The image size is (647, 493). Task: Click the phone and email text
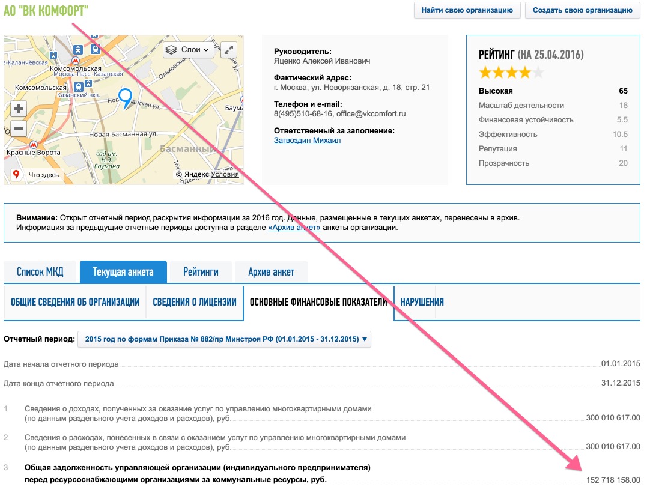(x=339, y=114)
